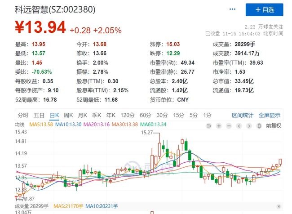Click the current price ¥13.94
Viewport: 292px width, 214px height.
[x=40, y=27]
